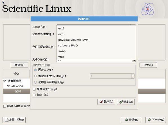Toggle 隐藏 RAID 设备 checkbox
The width and height of the screenshot is (168, 125).
coord(5,106)
